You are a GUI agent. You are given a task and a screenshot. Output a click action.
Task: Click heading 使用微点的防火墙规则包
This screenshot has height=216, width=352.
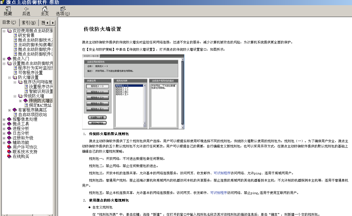pos(109,200)
